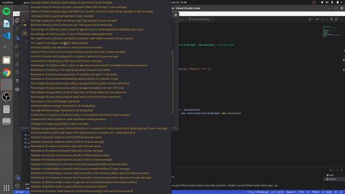Screen dimensions: 345x194
Task: Select 'Cereal import dependency ratio' option
Action: click(x=66, y=61)
